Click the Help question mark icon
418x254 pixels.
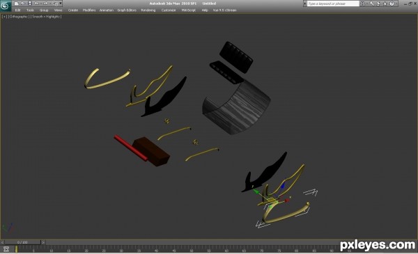pos(392,3)
